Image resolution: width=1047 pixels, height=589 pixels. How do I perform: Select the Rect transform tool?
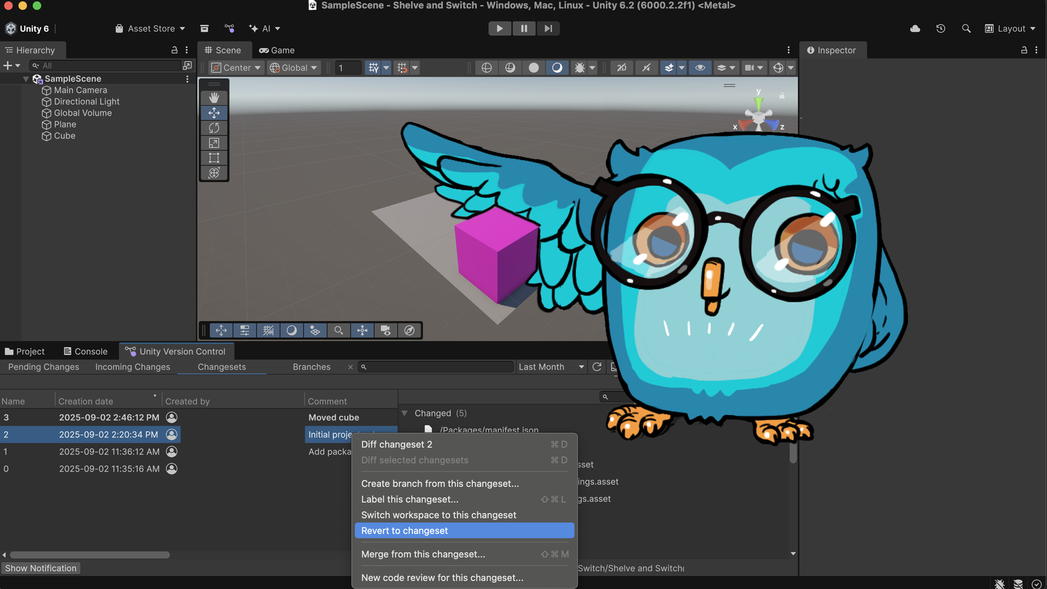(x=214, y=158)
